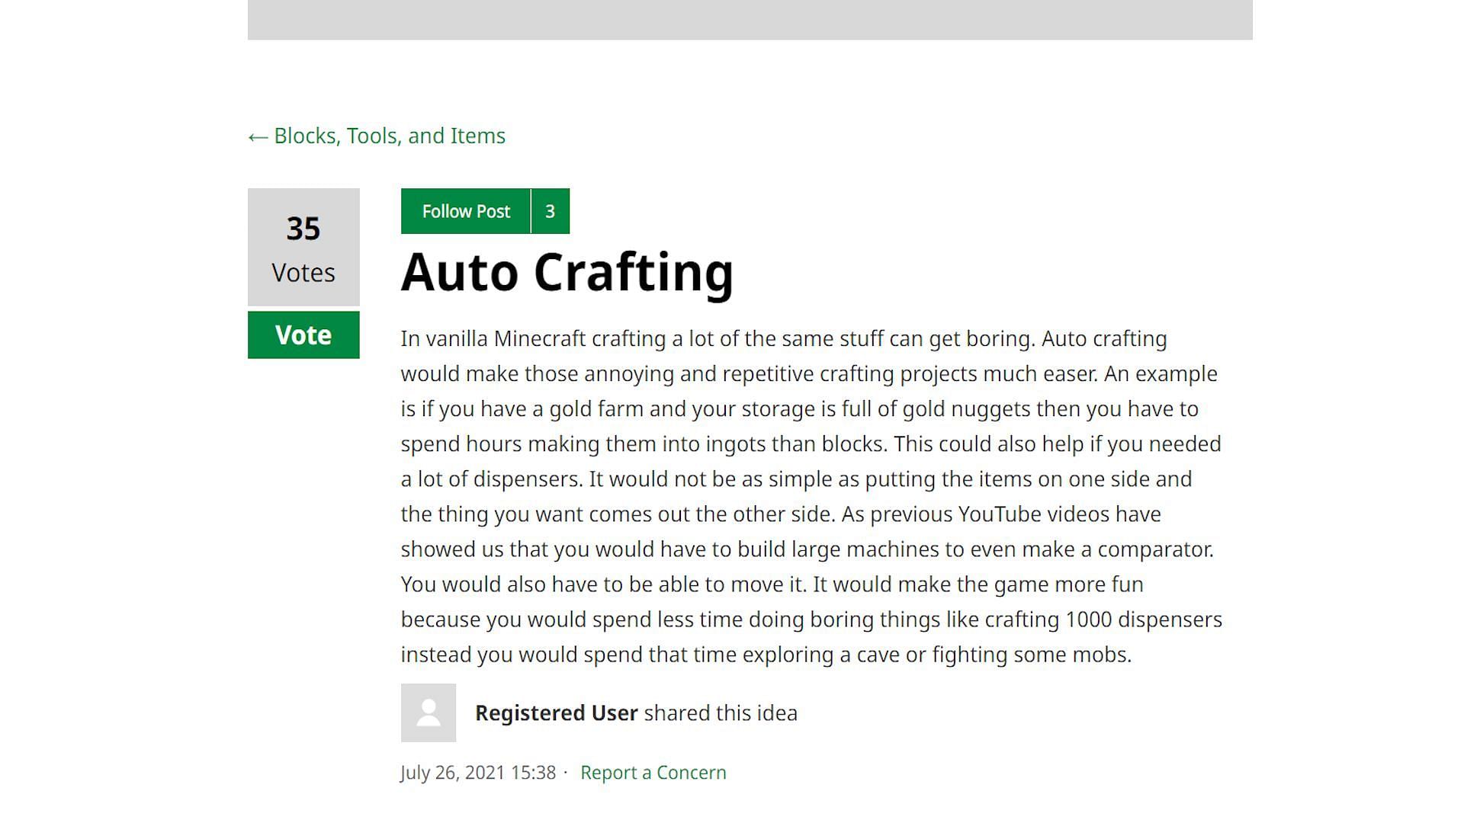Click the 35 Votes counter box
Viewport: 1464px width, 823px height.
(x=303, y=247)
